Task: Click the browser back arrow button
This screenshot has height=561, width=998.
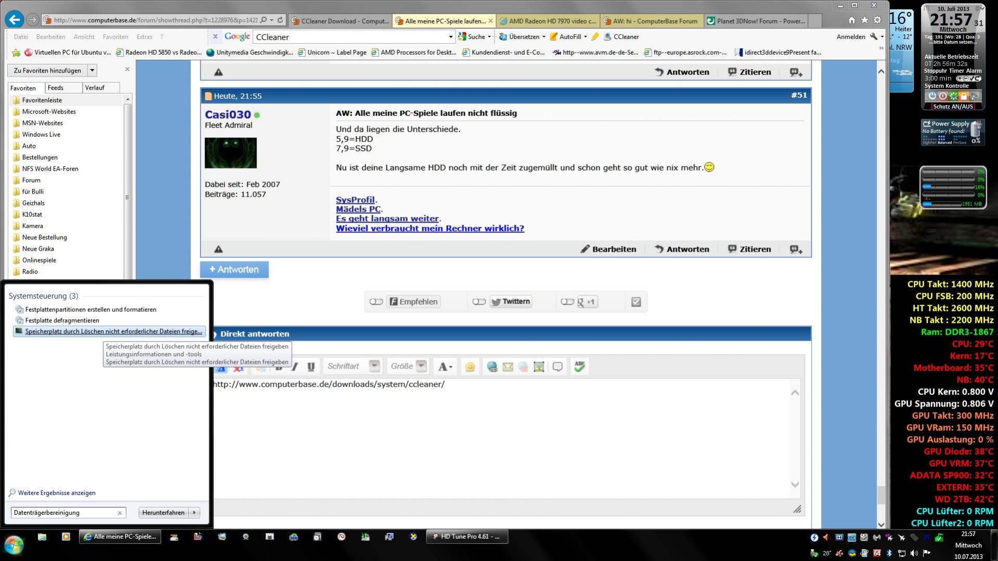Action: click(14, 20)
